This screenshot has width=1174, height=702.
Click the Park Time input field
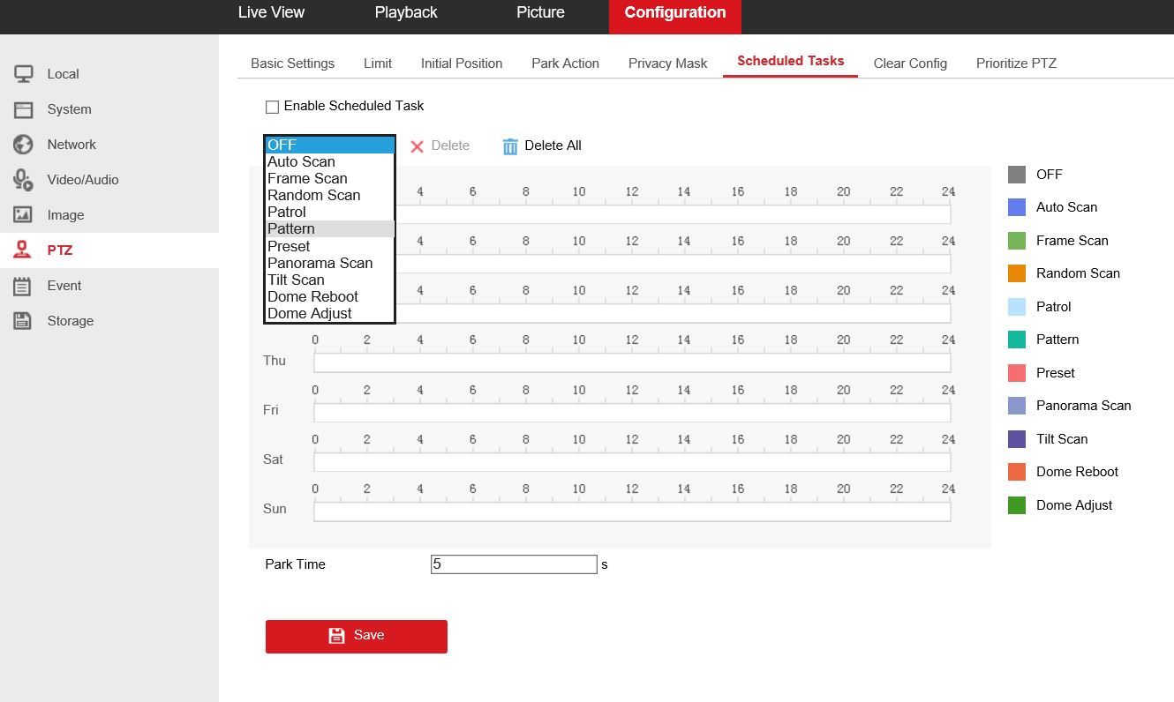(514, 564)
